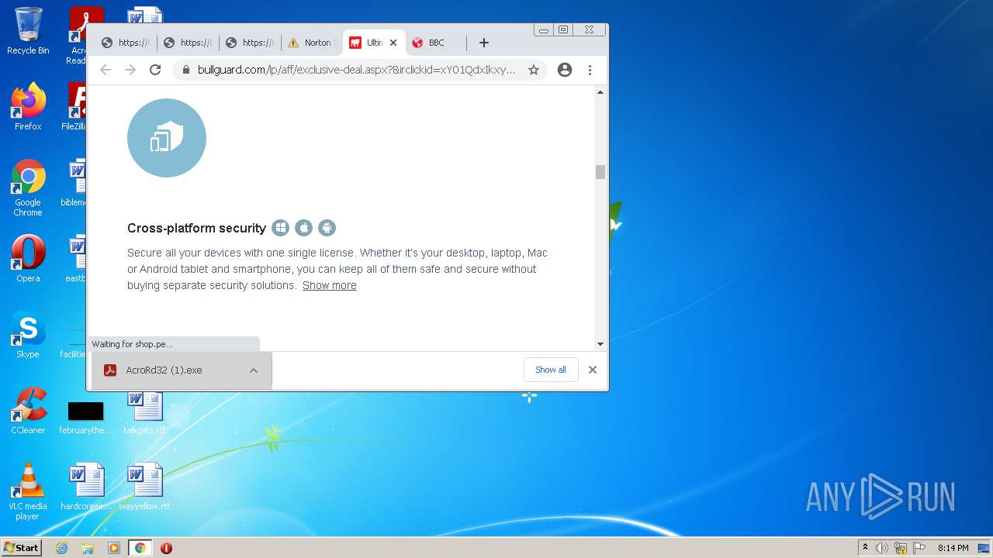The width and height of the screenshot is (993, 558).
Task: Show hidden tray icons arrow
Action: [865, 548]
